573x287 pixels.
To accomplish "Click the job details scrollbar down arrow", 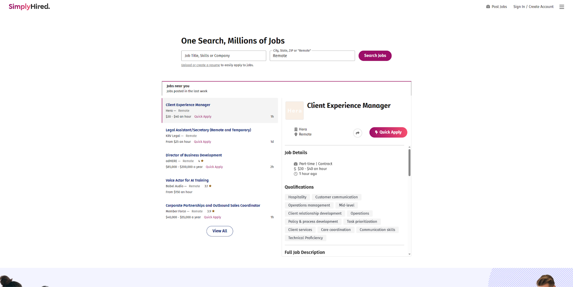I will (409, 254).
